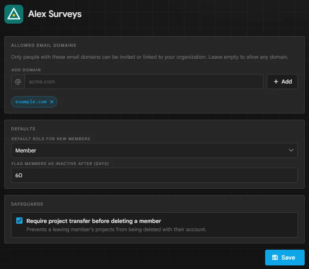
Task: Click the 'Add Domain' field label
Action: point(26,70)
